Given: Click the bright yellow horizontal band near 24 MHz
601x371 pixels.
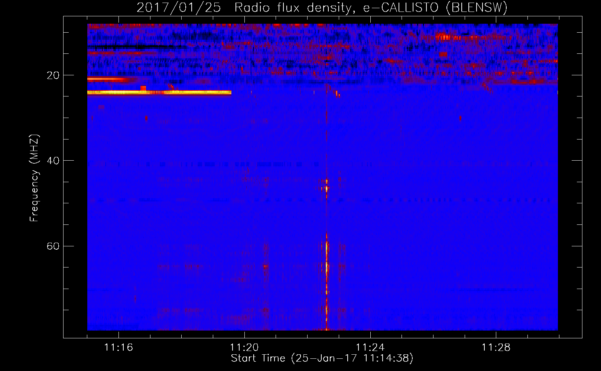Looking at the screenshot, I should tap(159, 92).
